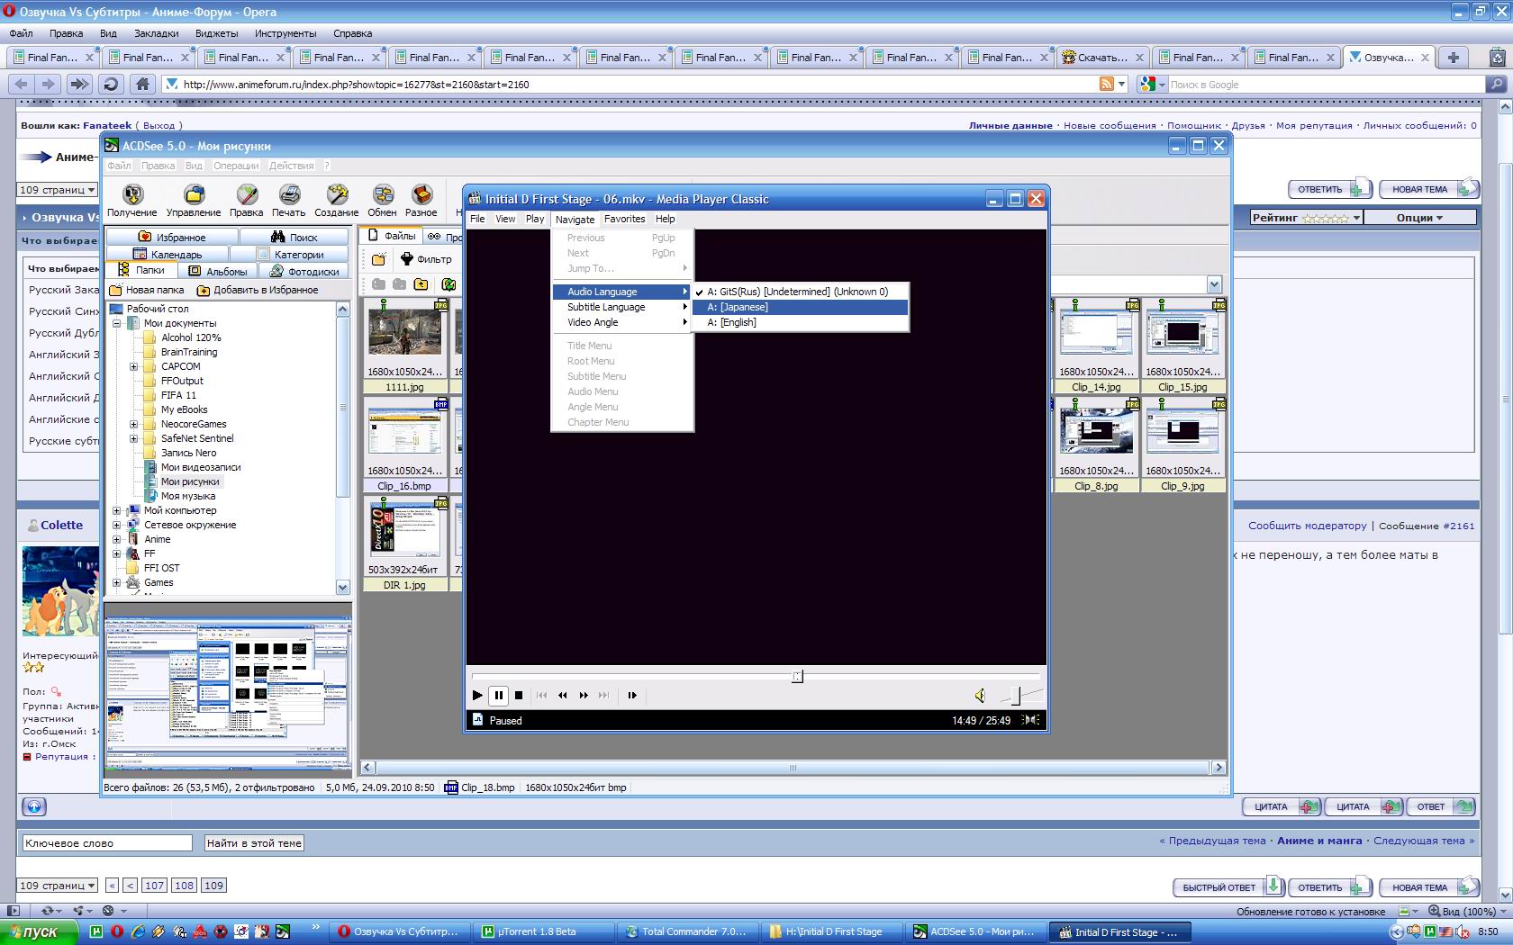Expand the Anime folder node
This screenshot has width=1513, height=945.
coord(116,539)
